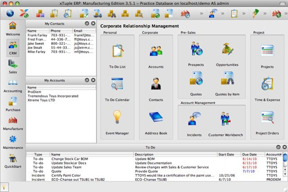
Task: Click the red and purple boxes toolbar icon
Action: [40, 13]
